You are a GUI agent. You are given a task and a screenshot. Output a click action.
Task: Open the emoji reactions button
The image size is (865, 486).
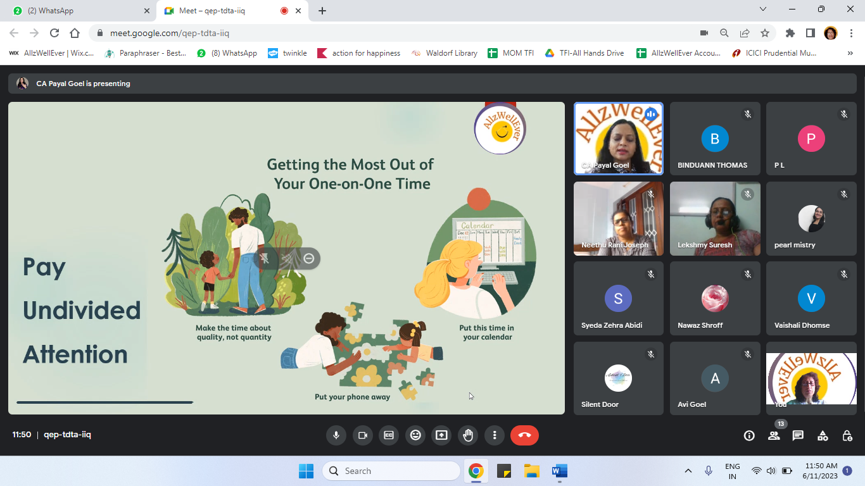pyautogui.click(x=415, y=435)
